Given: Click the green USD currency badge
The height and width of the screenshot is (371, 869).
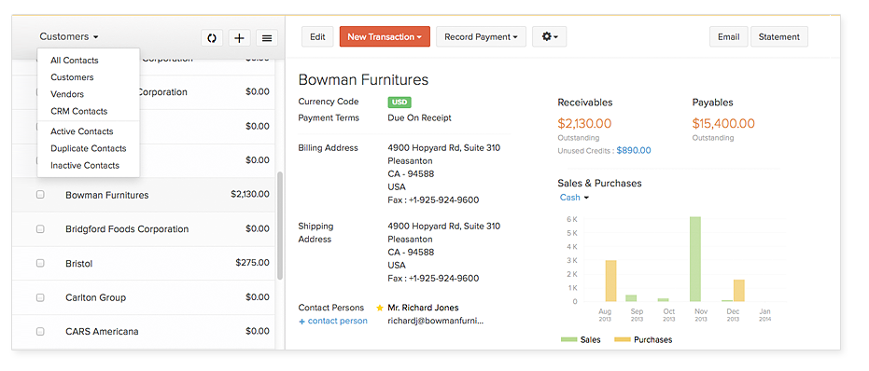Looking at the screenshot, I should [x=399, y=103].
